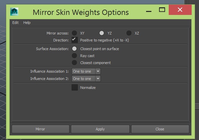Click the Influence Association 1 label

pyautogui.click(x=50, y=71)
